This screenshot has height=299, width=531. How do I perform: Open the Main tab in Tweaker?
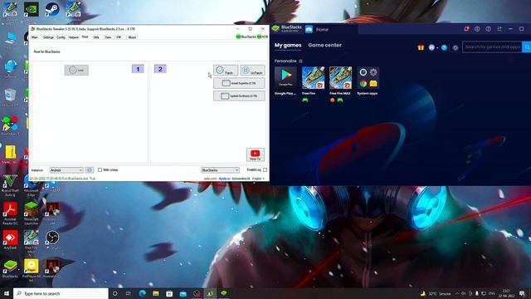click(35, 37)
